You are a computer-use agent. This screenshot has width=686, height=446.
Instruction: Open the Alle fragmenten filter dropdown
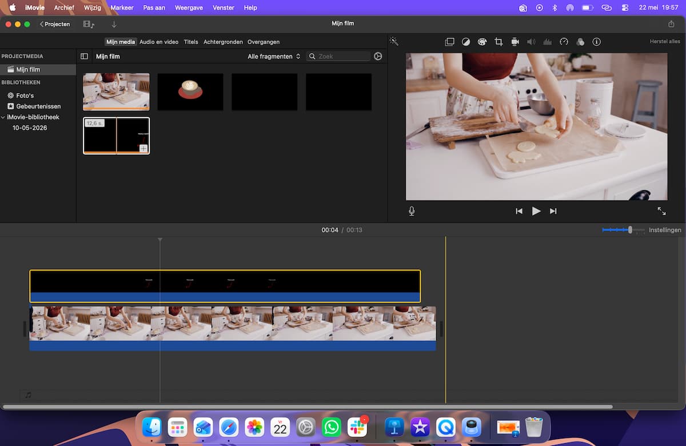274,57
